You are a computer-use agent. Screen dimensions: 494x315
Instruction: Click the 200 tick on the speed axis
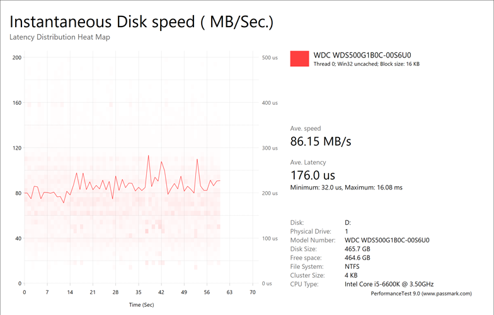[x=17, y=58]
